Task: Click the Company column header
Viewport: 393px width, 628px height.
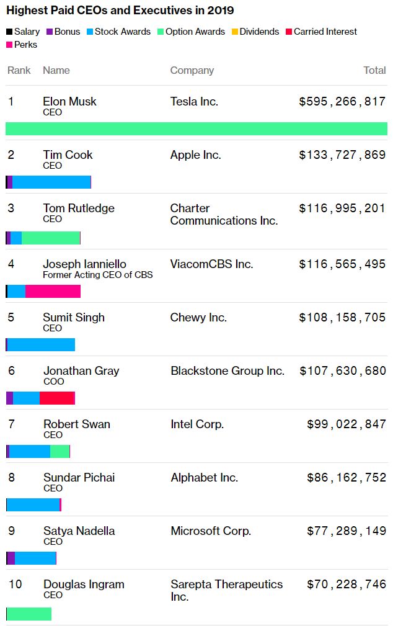Action: [x=192, y=71]
